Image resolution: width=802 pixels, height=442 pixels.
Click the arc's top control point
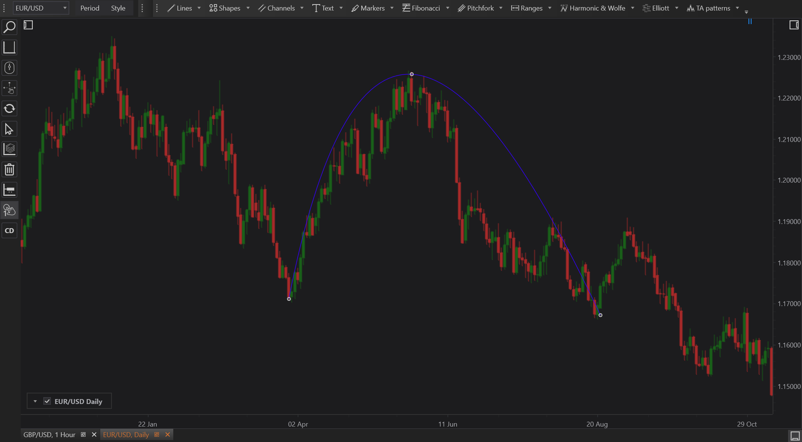[412, 74]
